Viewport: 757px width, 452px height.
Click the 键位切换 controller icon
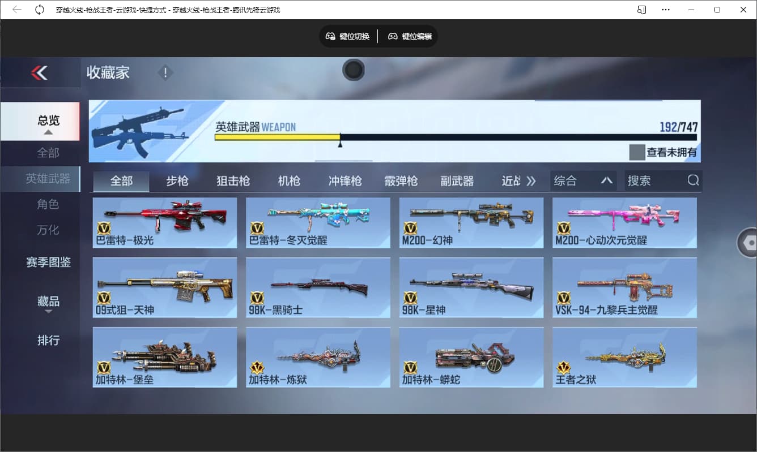tap(330, 36)
